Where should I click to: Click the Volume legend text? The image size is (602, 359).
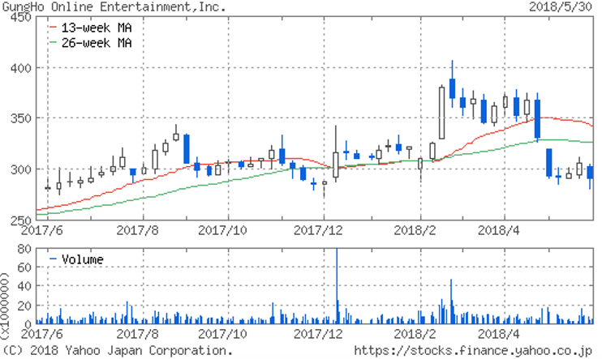(83, 259)
